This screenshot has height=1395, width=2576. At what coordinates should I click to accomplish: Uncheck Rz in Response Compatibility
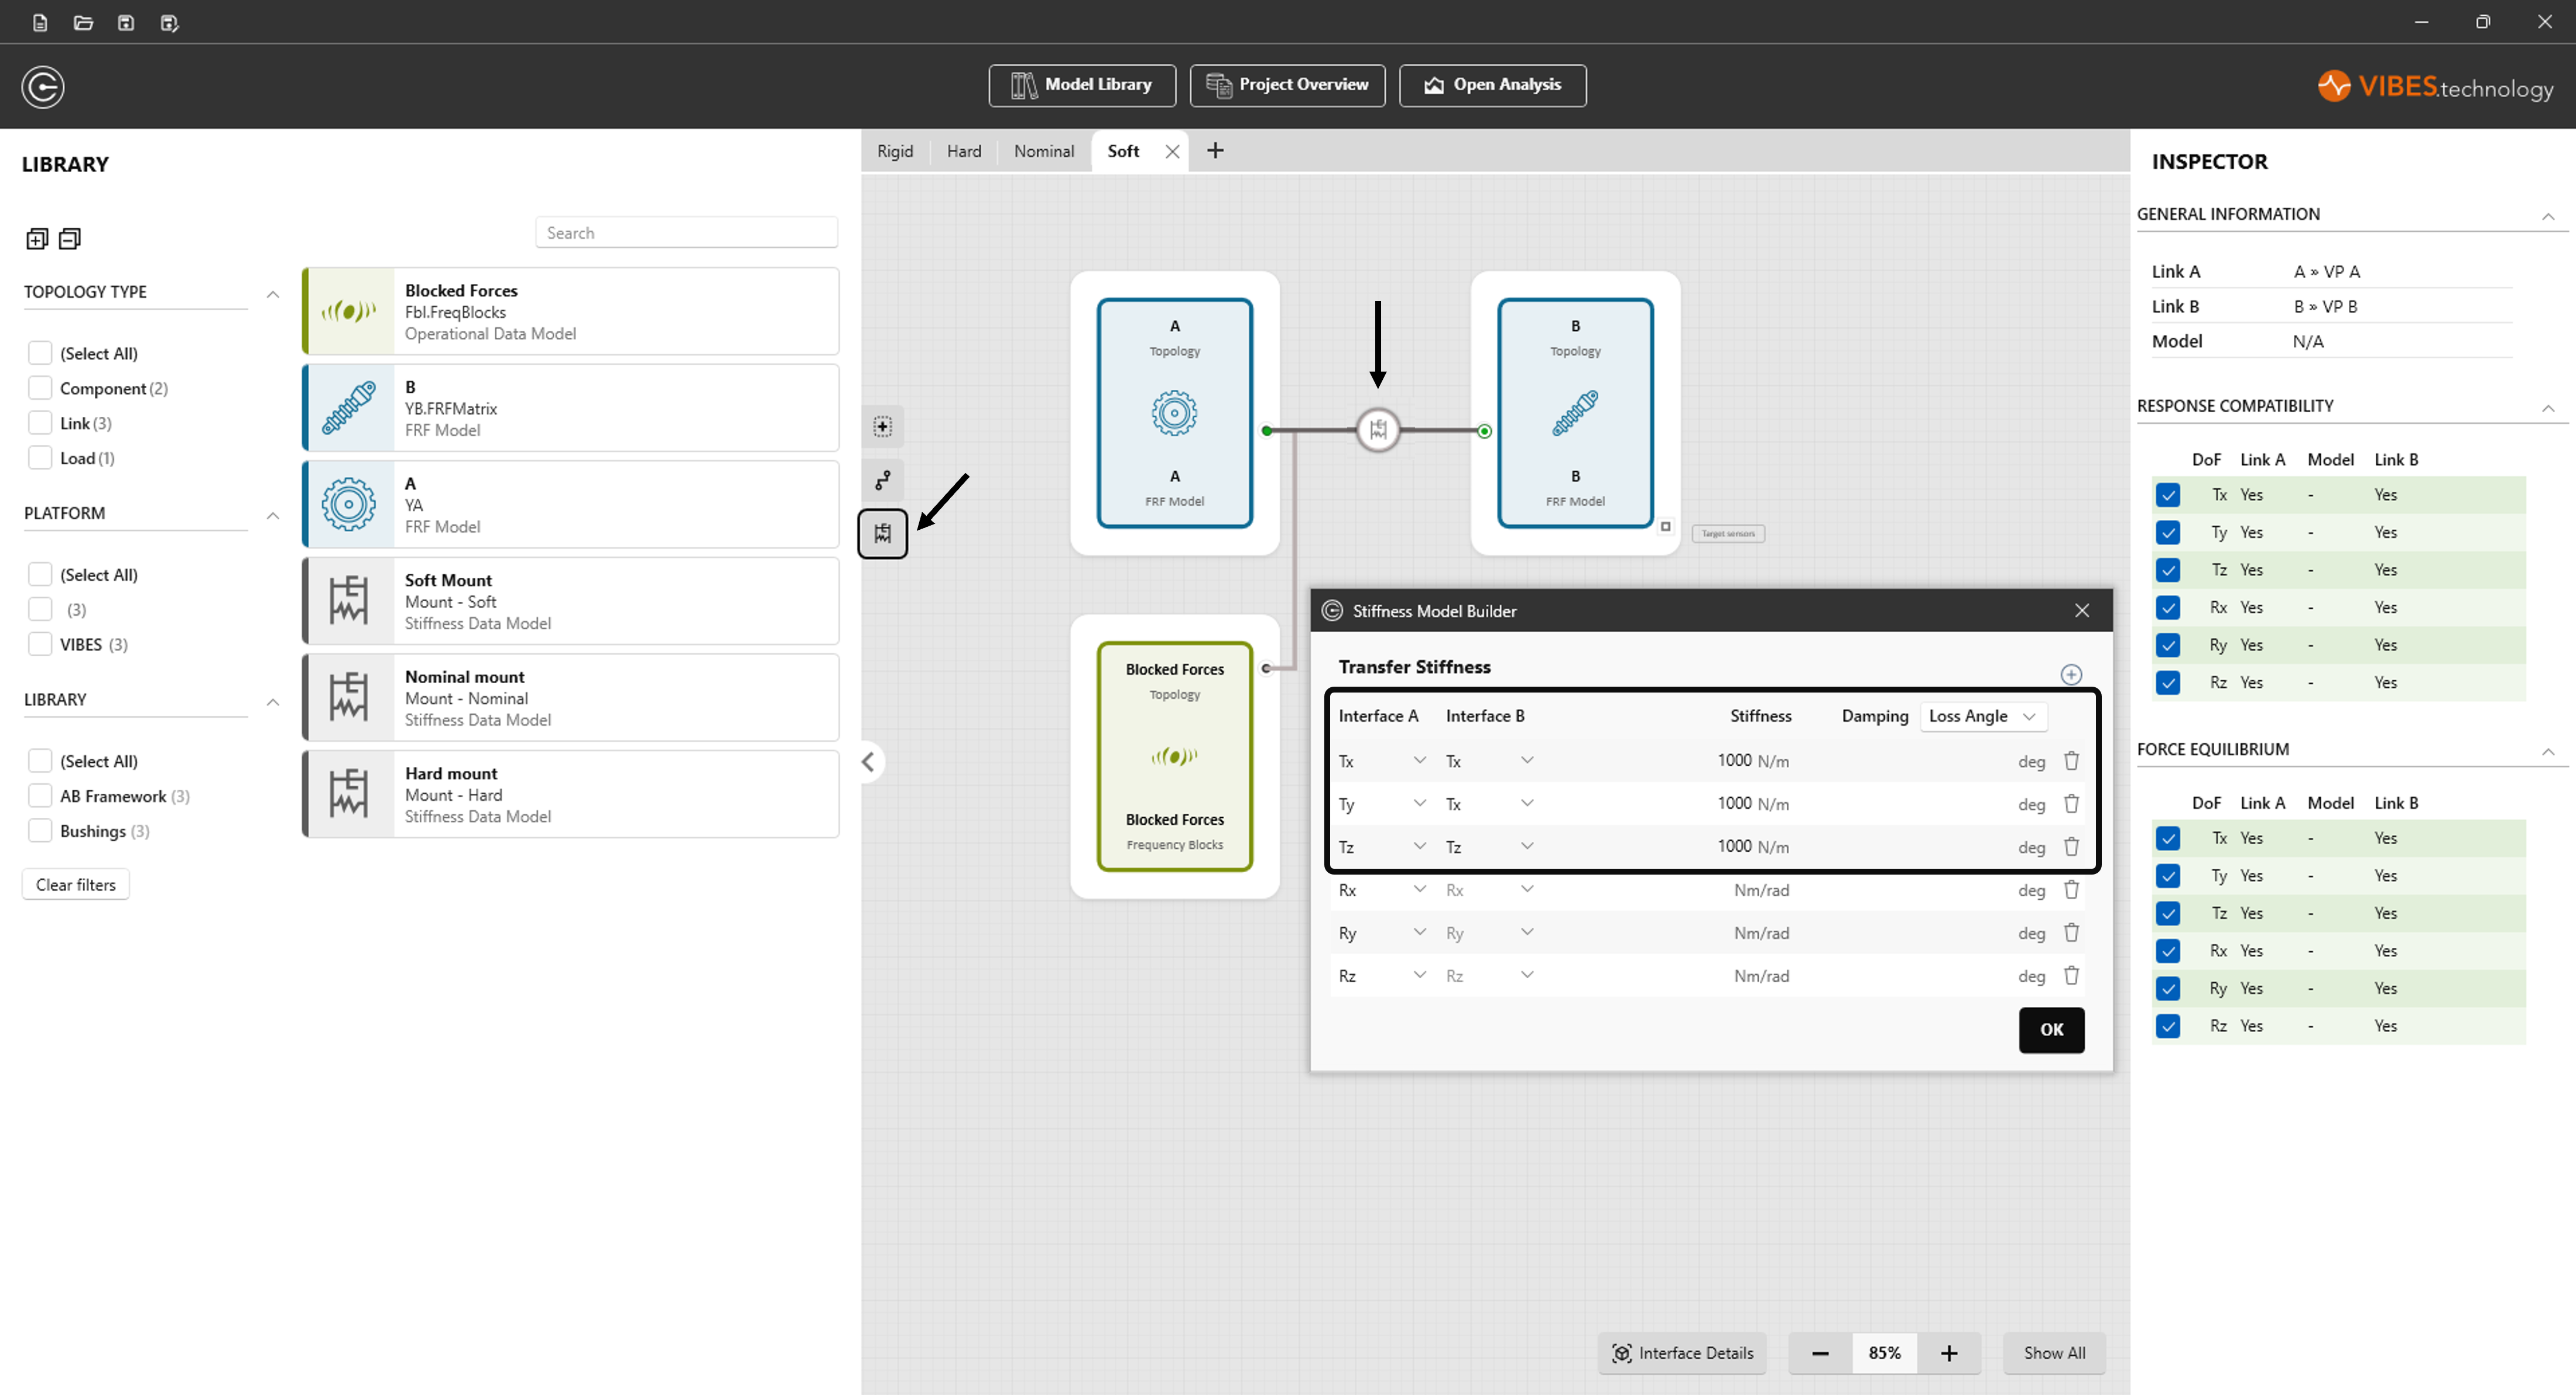tap(2168, 683)
